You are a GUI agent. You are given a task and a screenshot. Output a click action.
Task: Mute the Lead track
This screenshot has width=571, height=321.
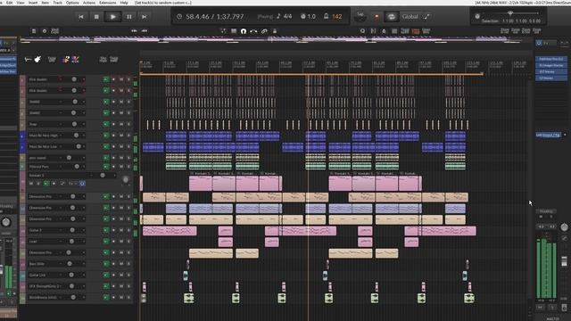121,242
